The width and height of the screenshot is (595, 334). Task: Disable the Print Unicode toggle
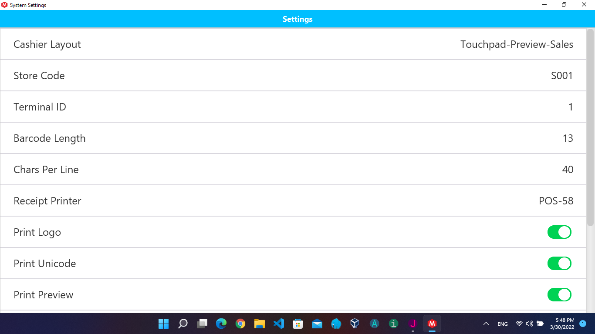click(x=559, y=264)
